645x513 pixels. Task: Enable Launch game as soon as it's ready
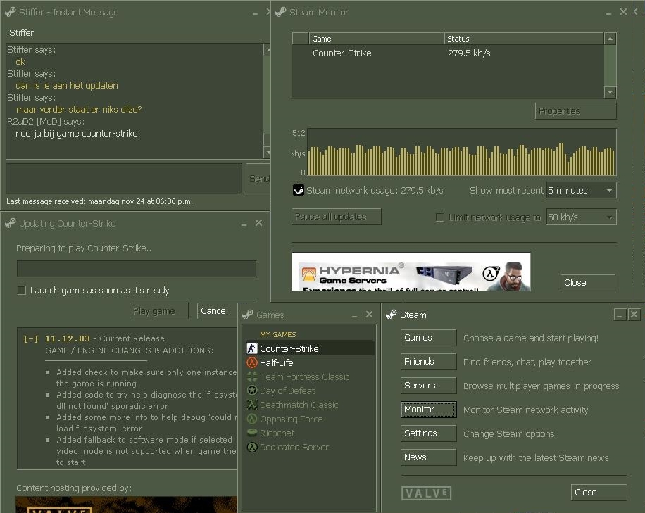[22, 291]
